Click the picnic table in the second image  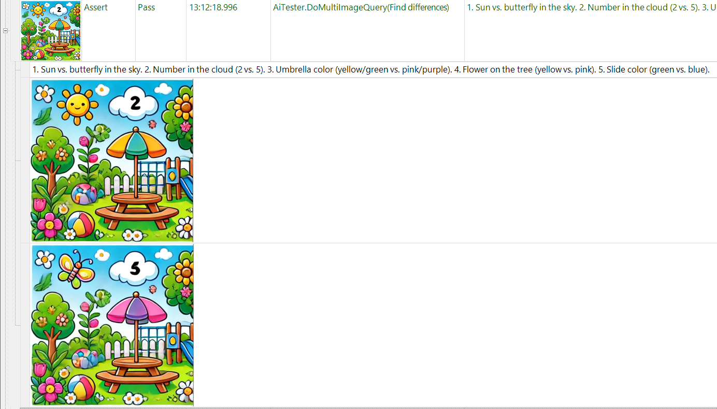point(136,374)
